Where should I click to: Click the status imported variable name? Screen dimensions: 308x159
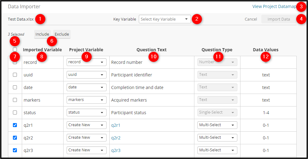coord(30,113)
